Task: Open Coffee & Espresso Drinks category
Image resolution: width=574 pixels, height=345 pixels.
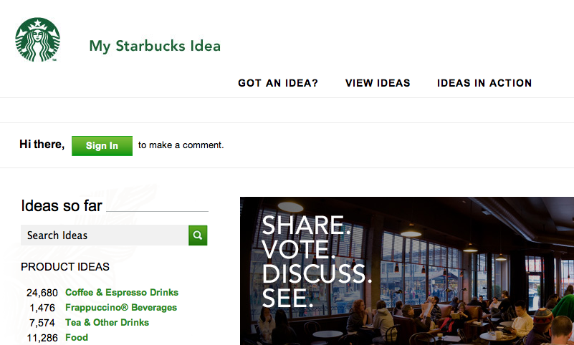Action: (x=122, y=292)
